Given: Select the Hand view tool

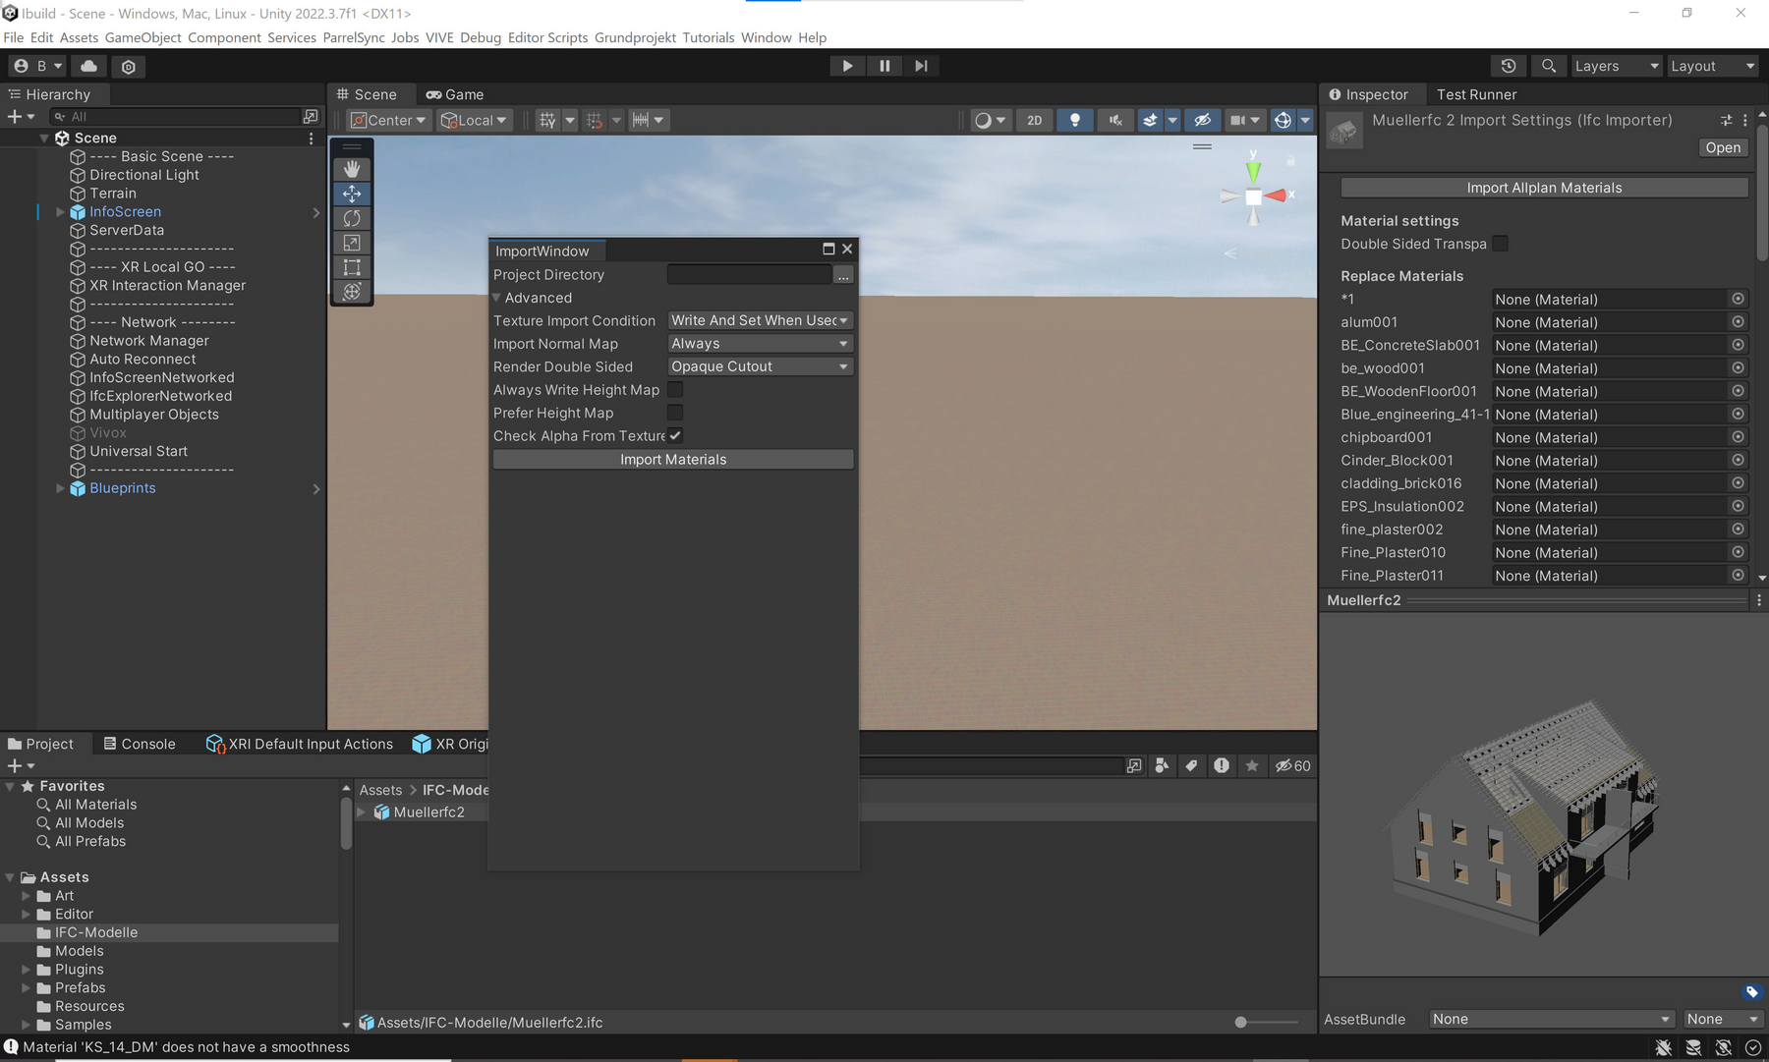Looking at the screenshot, I should coord(352,169).
